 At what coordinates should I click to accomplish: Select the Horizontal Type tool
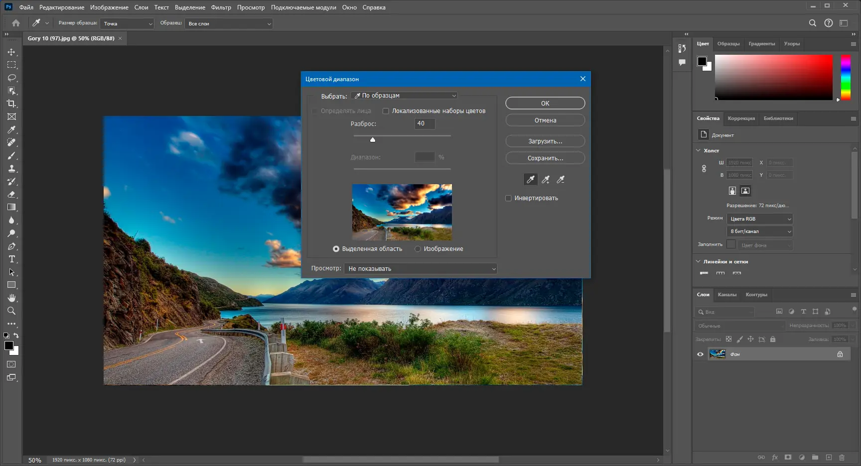pos(11,259)
